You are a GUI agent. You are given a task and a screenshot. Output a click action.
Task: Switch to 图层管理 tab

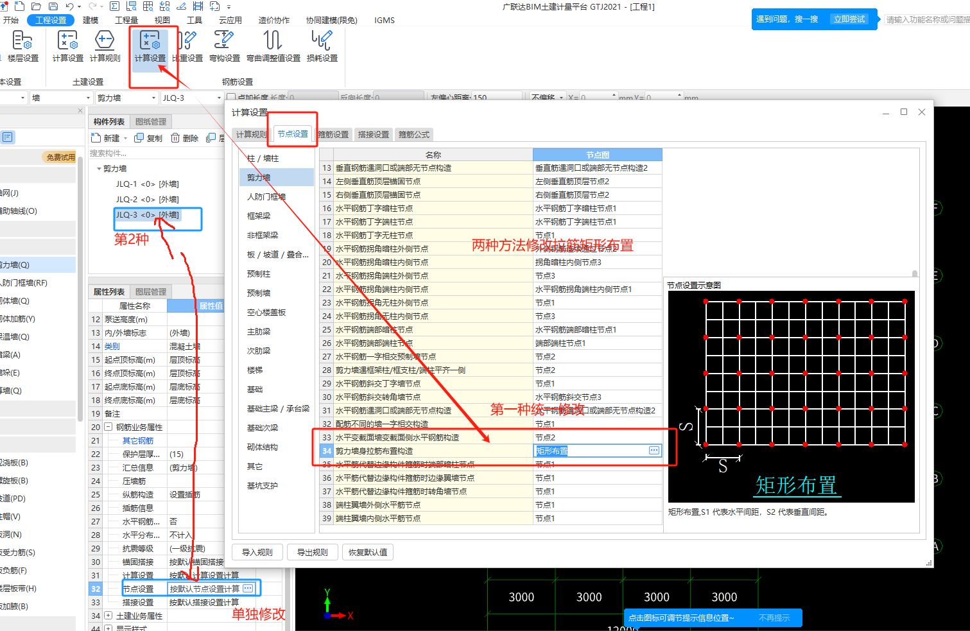[151, 291]
